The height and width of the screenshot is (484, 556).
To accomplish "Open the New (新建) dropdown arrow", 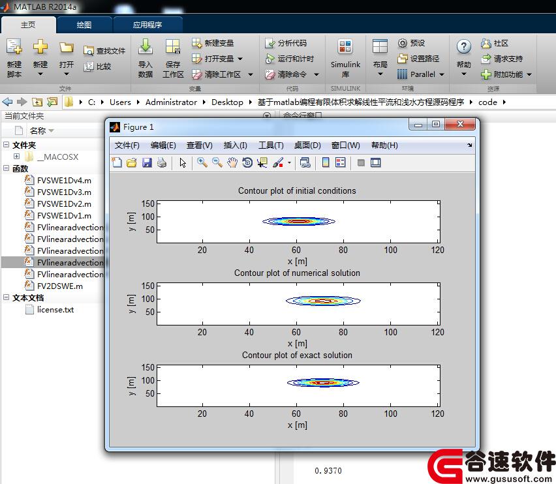I will pyautogui.click(x=40, y=74).
